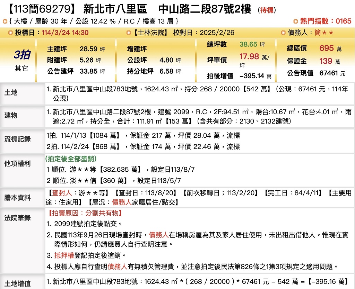Click the bullet icon before 熱門指數

296,21
